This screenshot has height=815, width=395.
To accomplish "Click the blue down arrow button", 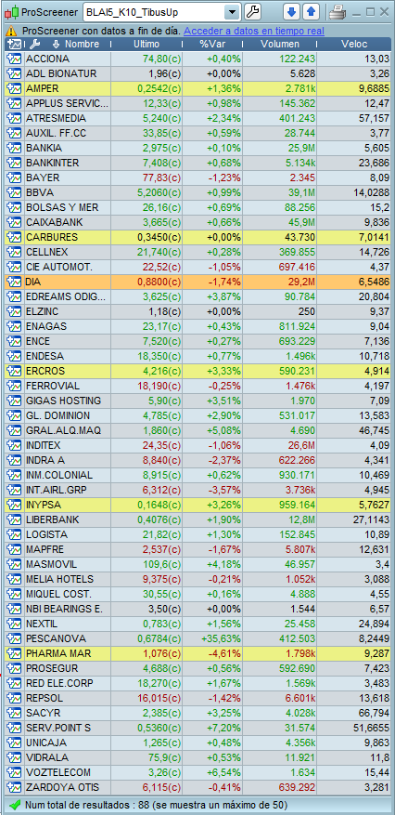I will [292, 11].
